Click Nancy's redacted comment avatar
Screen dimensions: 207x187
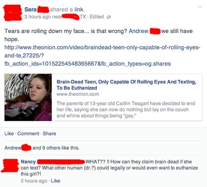(10, 165)
